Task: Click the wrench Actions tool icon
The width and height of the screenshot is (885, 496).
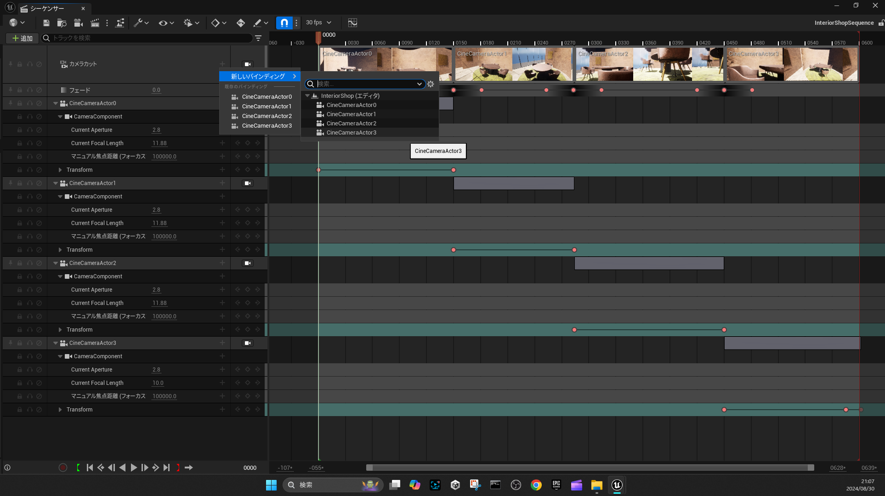Action: click(138, 23)
